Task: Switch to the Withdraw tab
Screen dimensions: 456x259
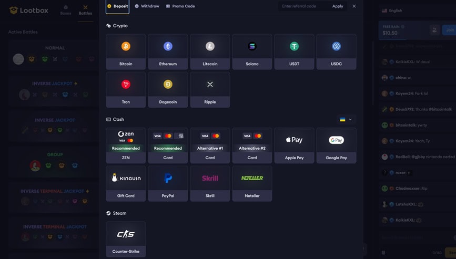Action: [x=147, y=6]
